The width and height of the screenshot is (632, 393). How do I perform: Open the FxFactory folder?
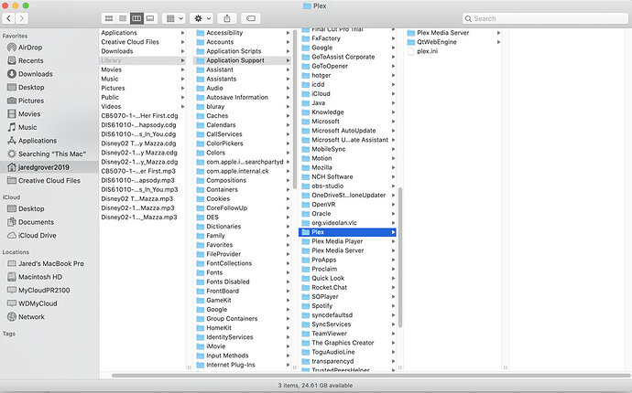(x=326, y=38)
